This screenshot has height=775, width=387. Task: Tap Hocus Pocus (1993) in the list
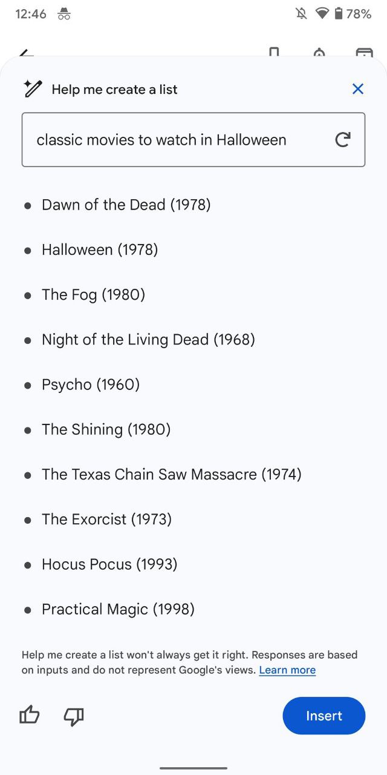(109, 564)
